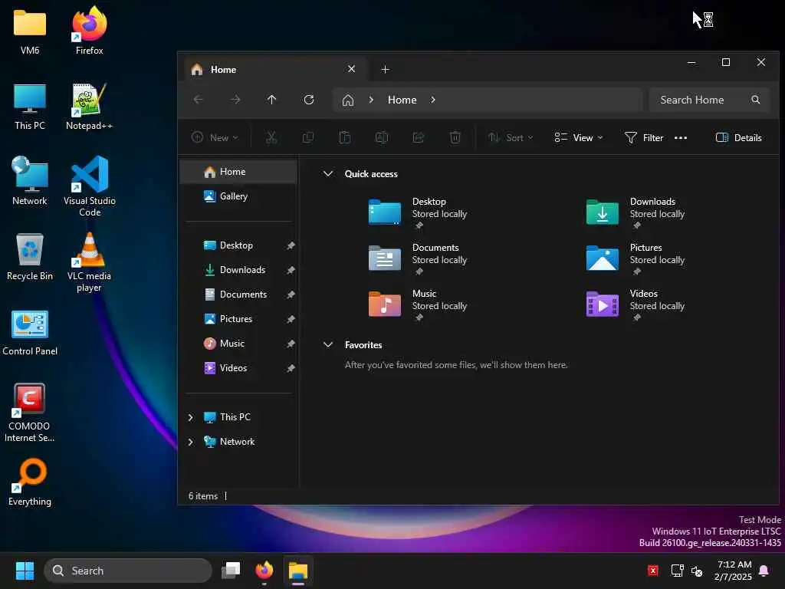Open Task View on taskbar
785x589 pixels.
(231, 571)
